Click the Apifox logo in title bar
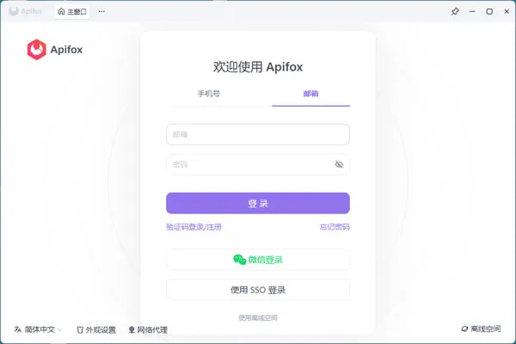The image size is (516, 344). [25, 11]
